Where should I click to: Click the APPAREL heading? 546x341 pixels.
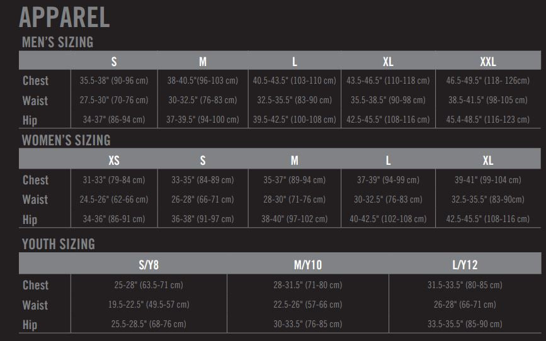(x=64, y=18)
